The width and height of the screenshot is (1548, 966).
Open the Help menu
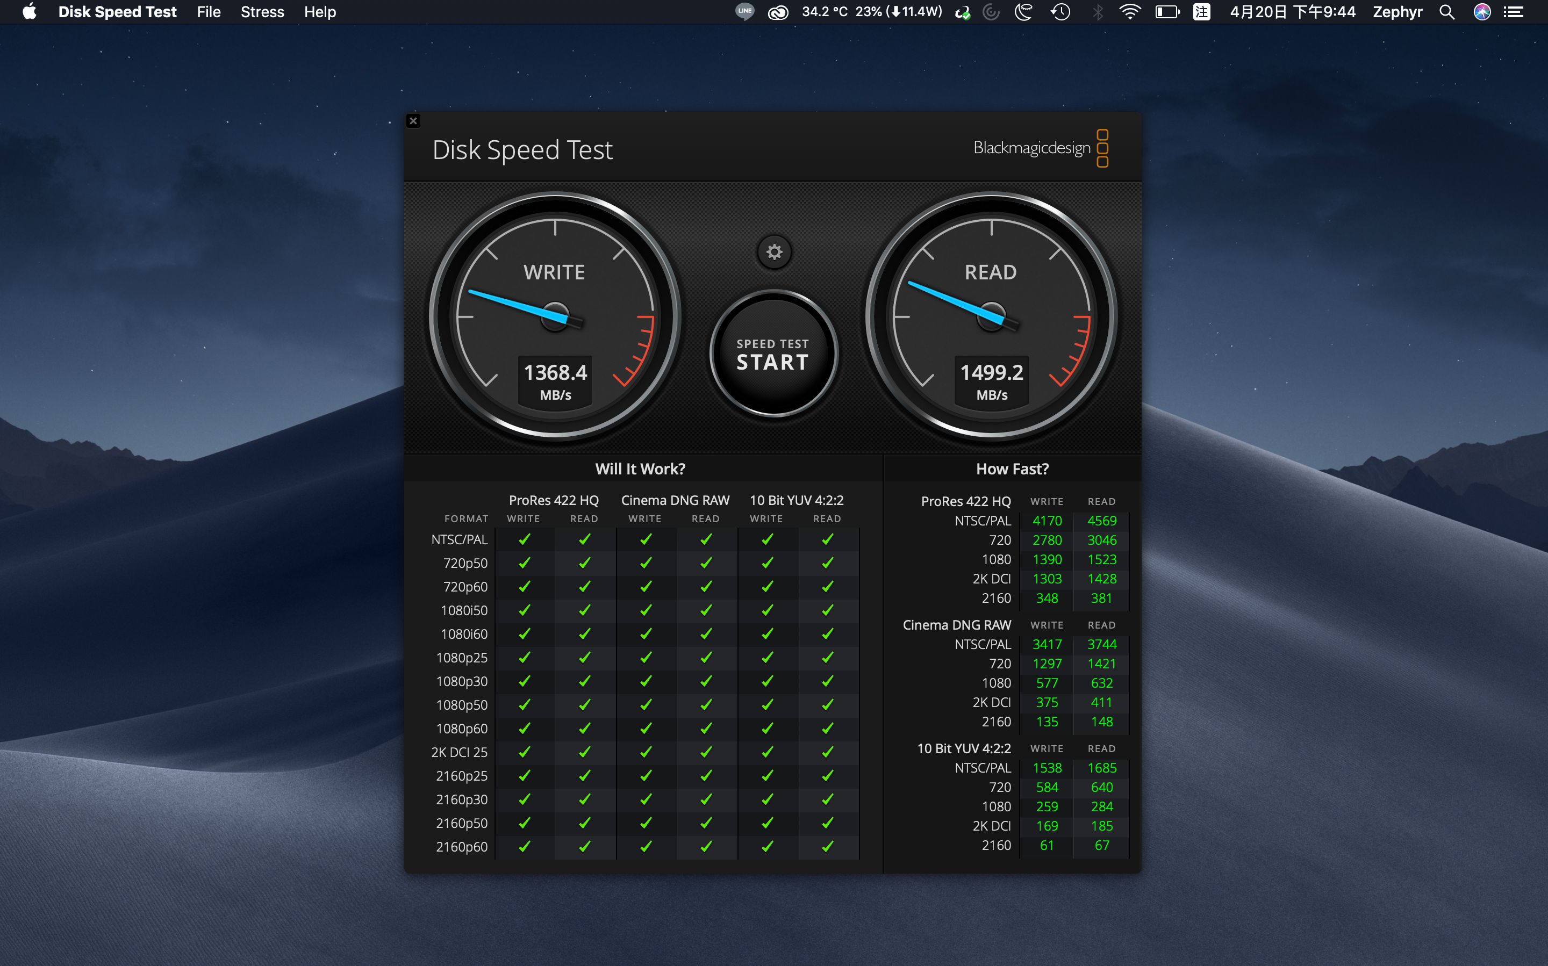(320, 12)
